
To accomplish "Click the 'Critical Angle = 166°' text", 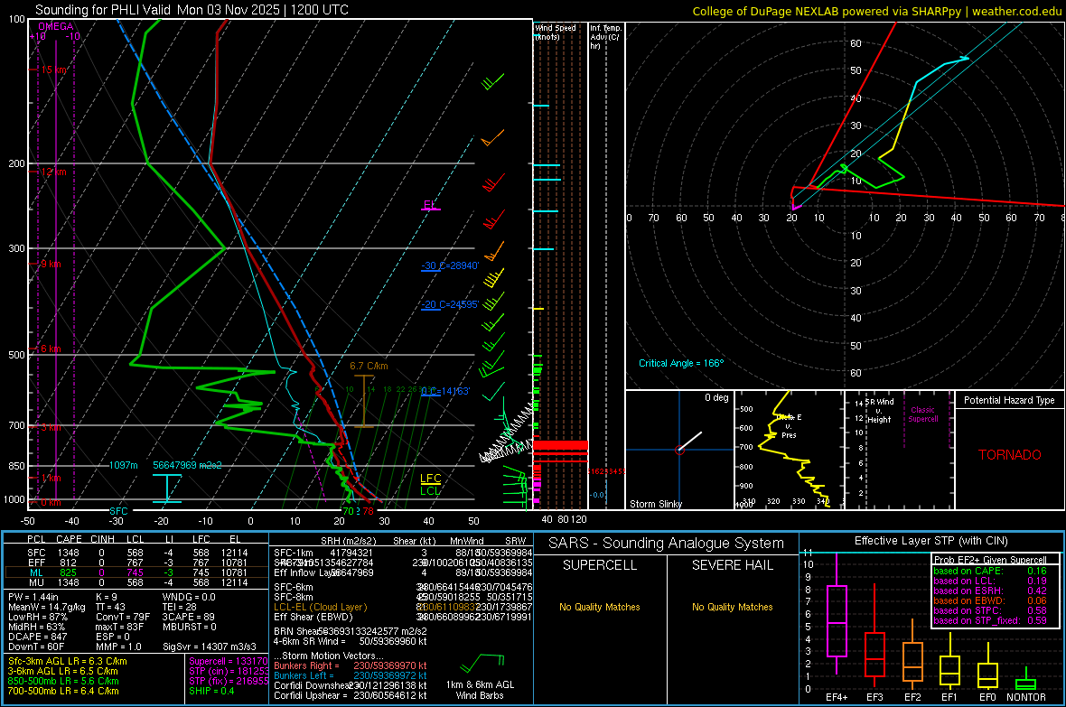I will [x=681, y=363].
